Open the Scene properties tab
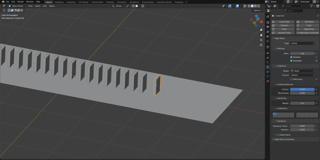The width and height of the screenshot is (320, 160). [x=268, y=36]
